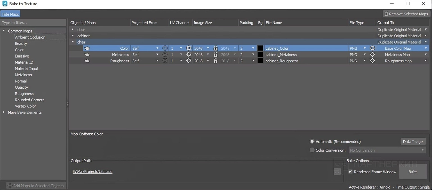Open UV channel settings gear in Color row
The height and width of the screenshot is (190, 432).
tap(189, 48)
